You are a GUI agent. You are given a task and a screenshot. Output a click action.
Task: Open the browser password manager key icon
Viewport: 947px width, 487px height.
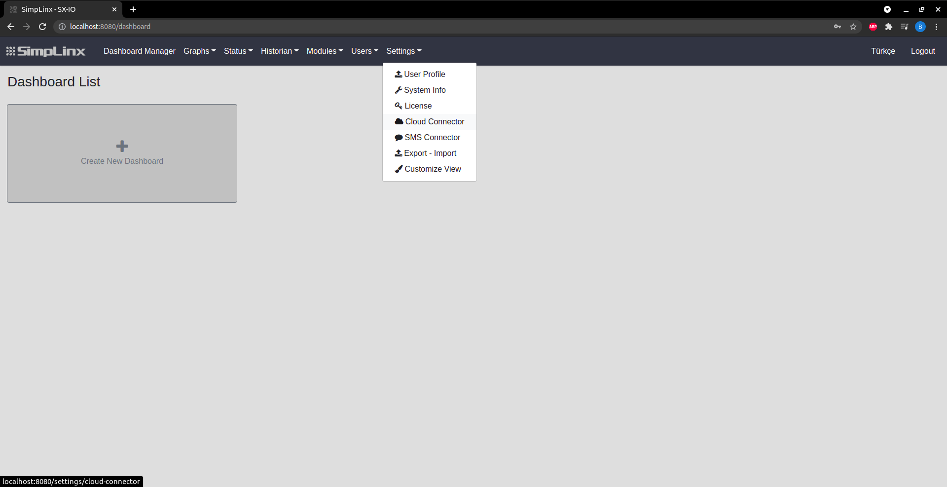coord(838,27)
